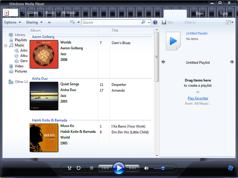Select Pictures in the navigation tree
The width and height of the screenshot is (238, 178).
point(21,71)
